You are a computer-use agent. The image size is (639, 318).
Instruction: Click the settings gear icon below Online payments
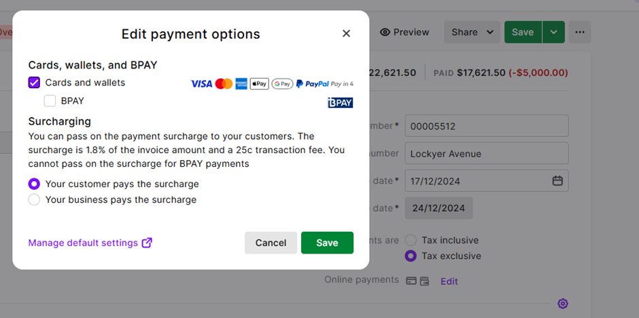(562, 303)
